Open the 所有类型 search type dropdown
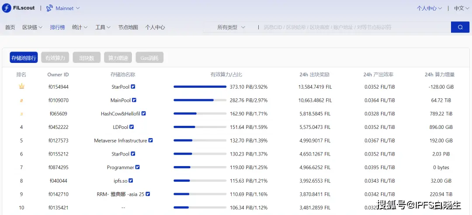This screenshot has width=472, height=215. [x=231, y=27]
